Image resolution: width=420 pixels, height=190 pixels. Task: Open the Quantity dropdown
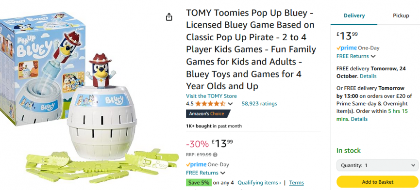click(377, 165)
